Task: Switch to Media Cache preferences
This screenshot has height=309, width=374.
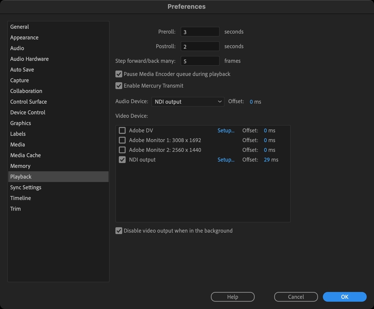Action: tap(26, 155)
